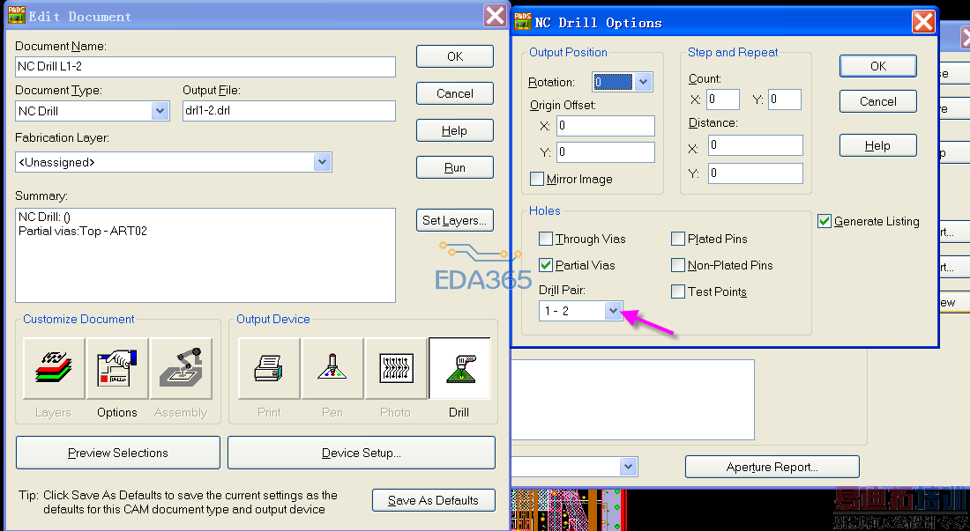Image resolution: width=970 pixels, height=531 pixels.
Task: Click the Origin Offset Y field
Action: click(606, 151)
